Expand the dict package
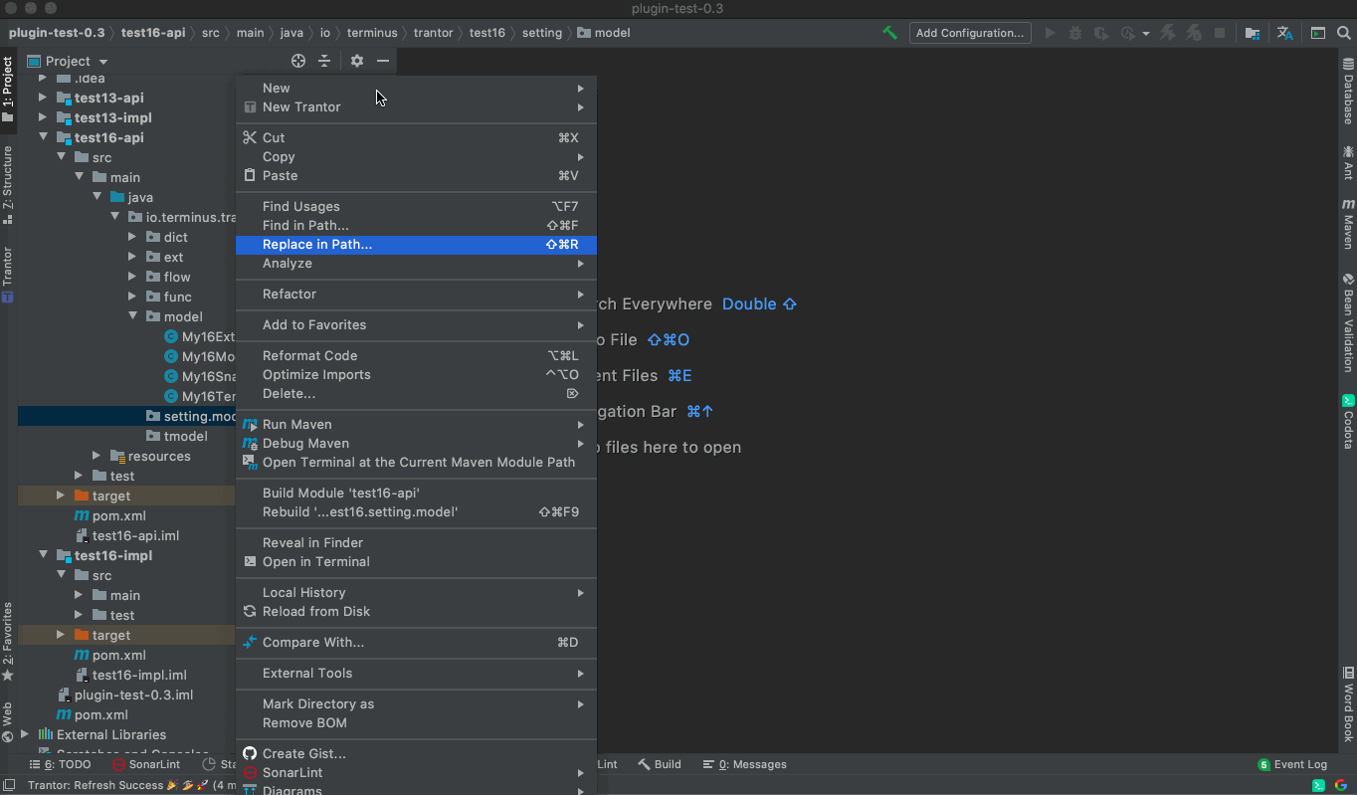The height and width of the screenshot is (795, 1357). pos(132,237)
